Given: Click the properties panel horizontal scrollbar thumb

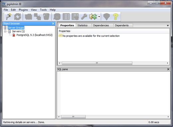Looking at the screenshot, I should point(97,63).
